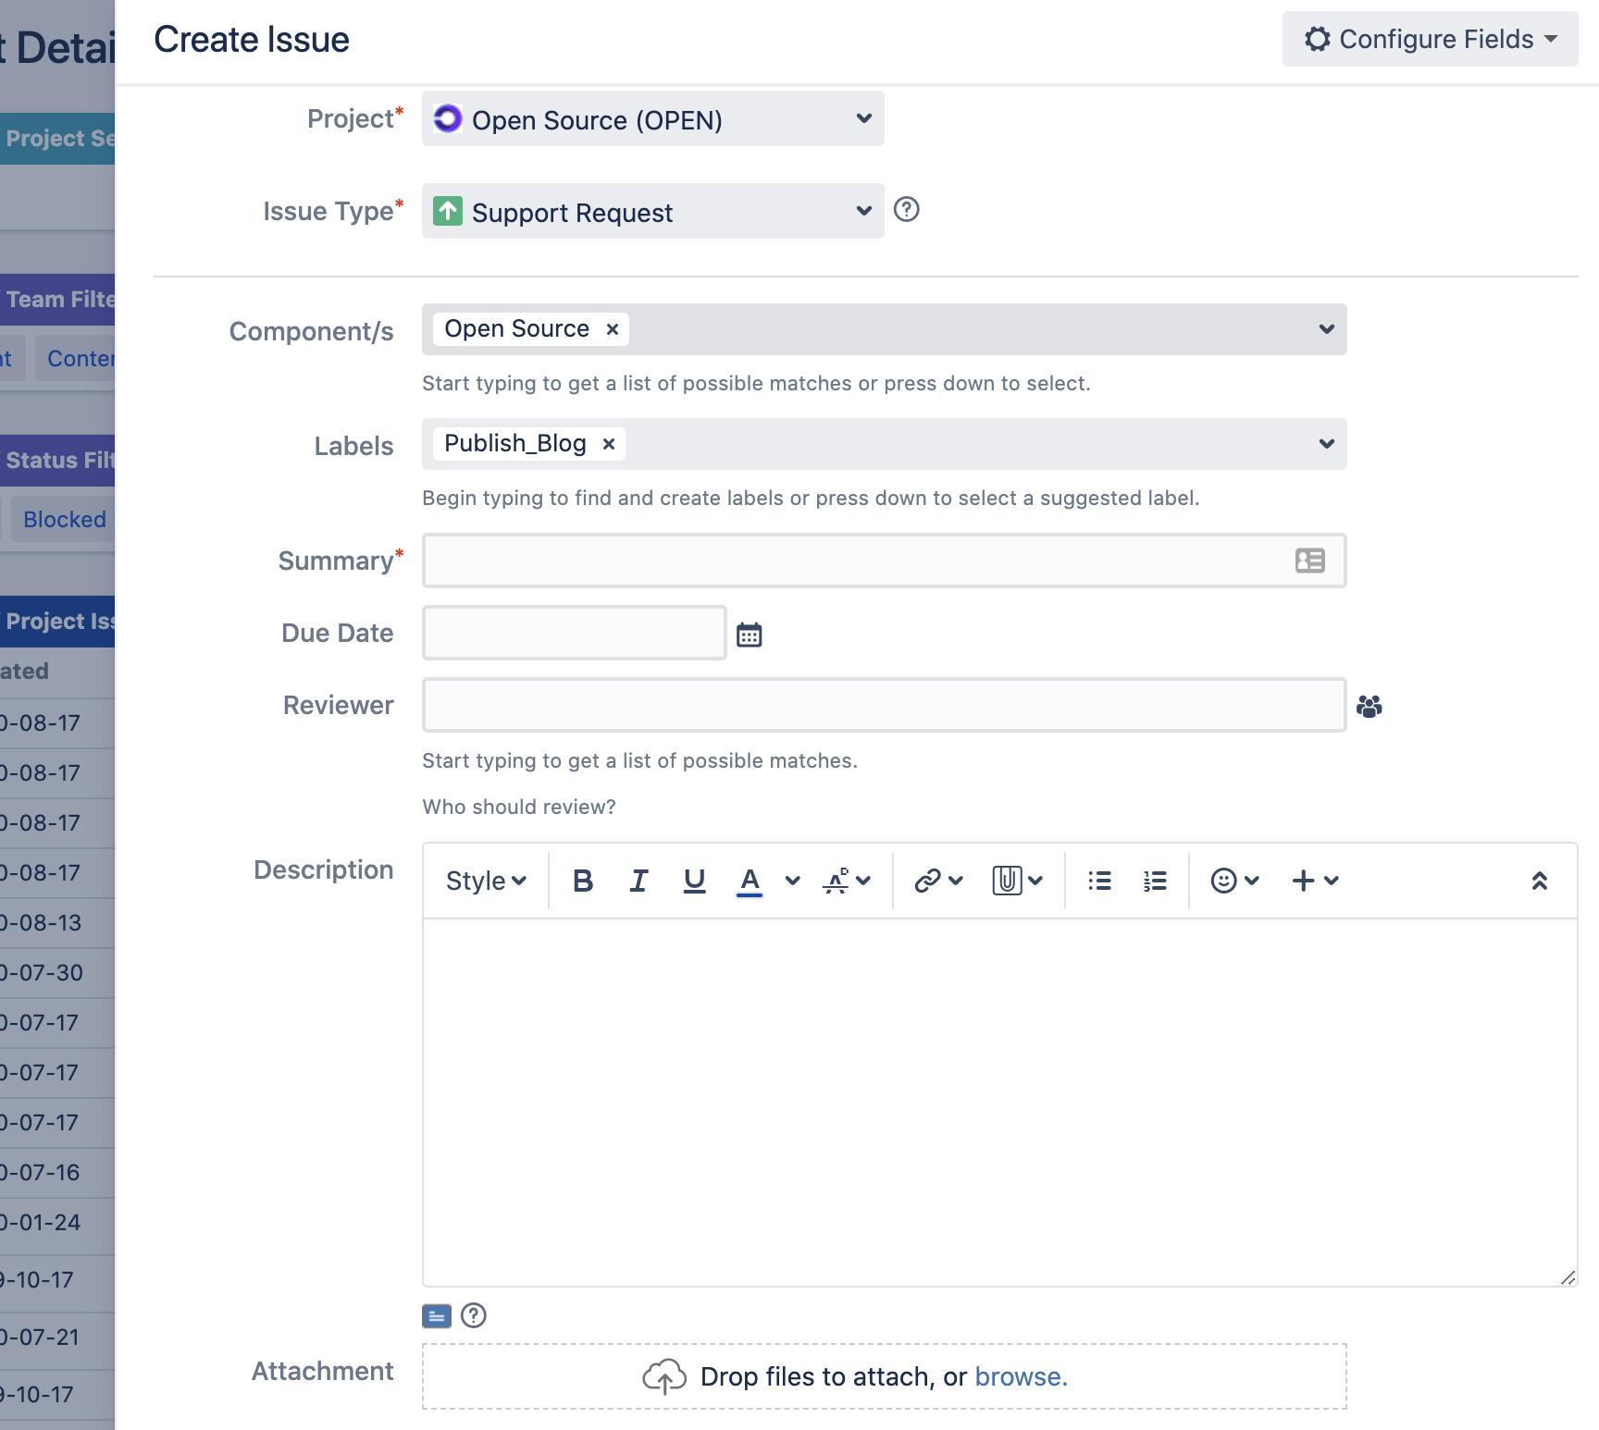The width and height of the screenshot is (1599, 1430).
Task: Open the Due Date calendar picker
Action: tap(749, 635)
